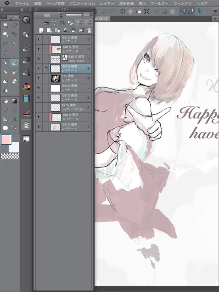The width and height of the screenshot is (219, 292).
Task: Adjust the layer opacity 100 stepper arrows
Action: coord(91,15)
